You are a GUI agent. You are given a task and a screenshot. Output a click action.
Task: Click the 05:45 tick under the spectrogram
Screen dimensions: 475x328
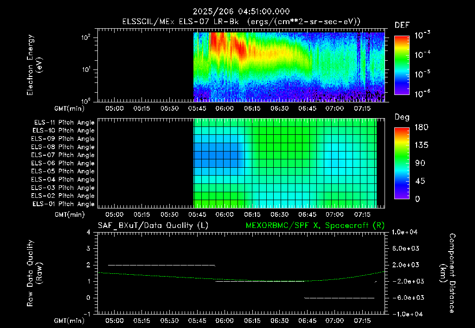click(197, 108)
